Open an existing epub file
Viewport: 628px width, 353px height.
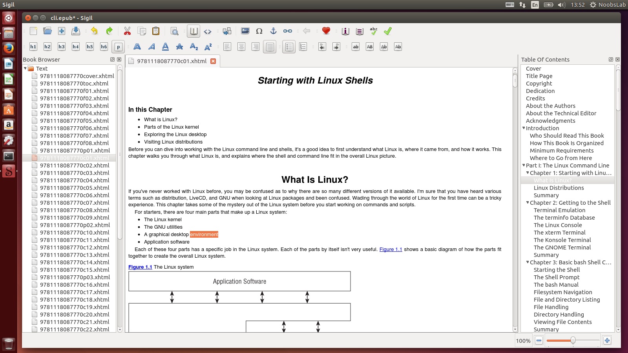coord(47,31)
